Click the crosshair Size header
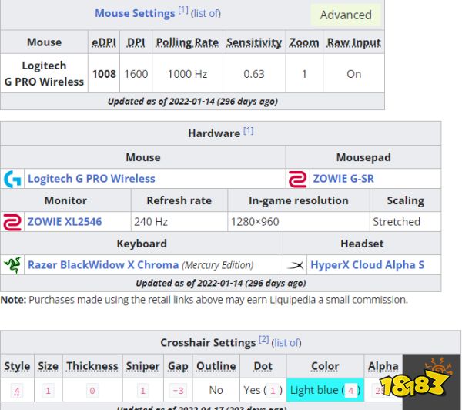This screenshot has width=462, height=410. (x=48, y=366)
